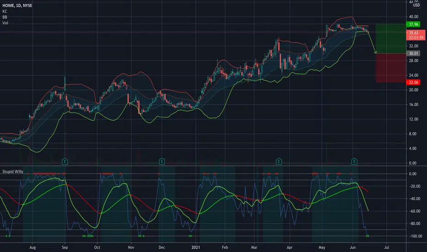Screen dimensions: 427x252
Task: Select the green profit zone of the position
Action: pyautogui.click(x=391, y=38)
